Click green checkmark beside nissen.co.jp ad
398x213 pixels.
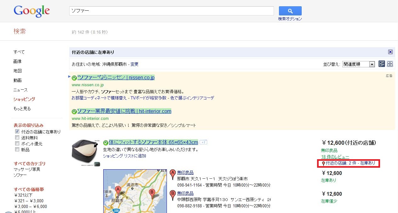point(74,78)
